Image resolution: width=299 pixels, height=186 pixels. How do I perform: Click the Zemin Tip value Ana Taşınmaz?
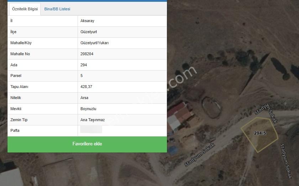pyautogui.click(x=93, y=120)
